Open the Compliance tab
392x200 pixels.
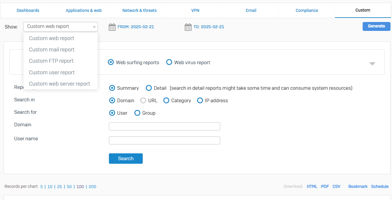click(307, 10)
